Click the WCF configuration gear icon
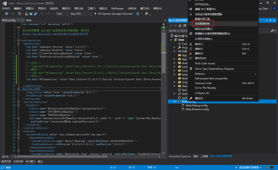The width and height of the screenshot is (278, 170). pos(191,9)
